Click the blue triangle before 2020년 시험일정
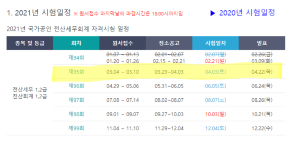The image size is (290, 143). [x=213, y=14]
